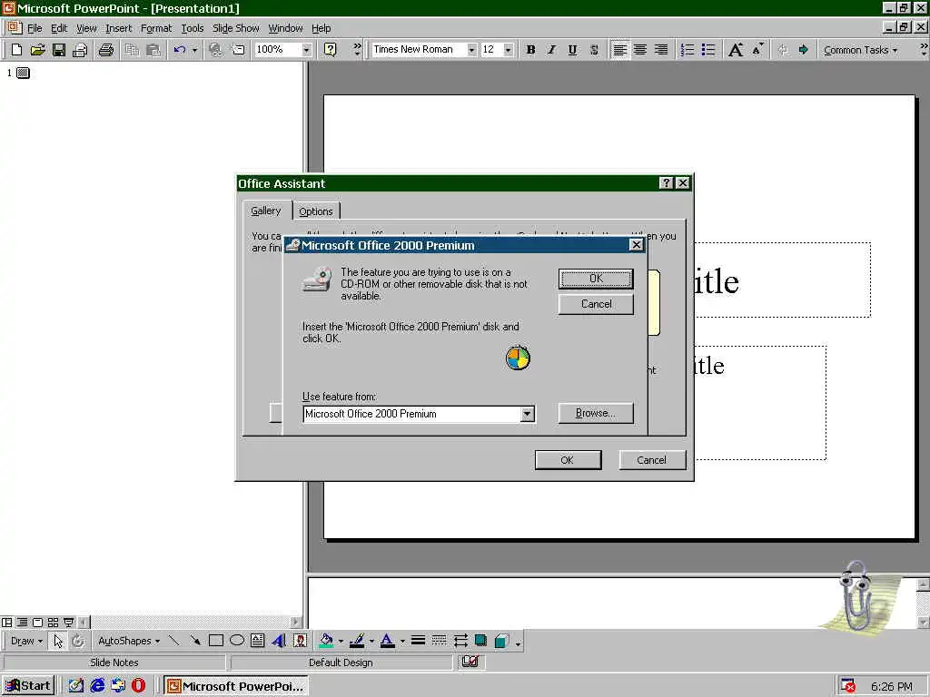
Task: Select the Text Box tool
Action: 257,640
